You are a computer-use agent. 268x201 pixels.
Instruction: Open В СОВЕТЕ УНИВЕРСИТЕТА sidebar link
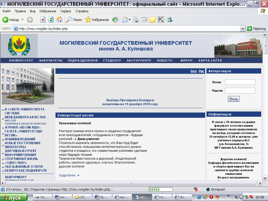(24, 109)
